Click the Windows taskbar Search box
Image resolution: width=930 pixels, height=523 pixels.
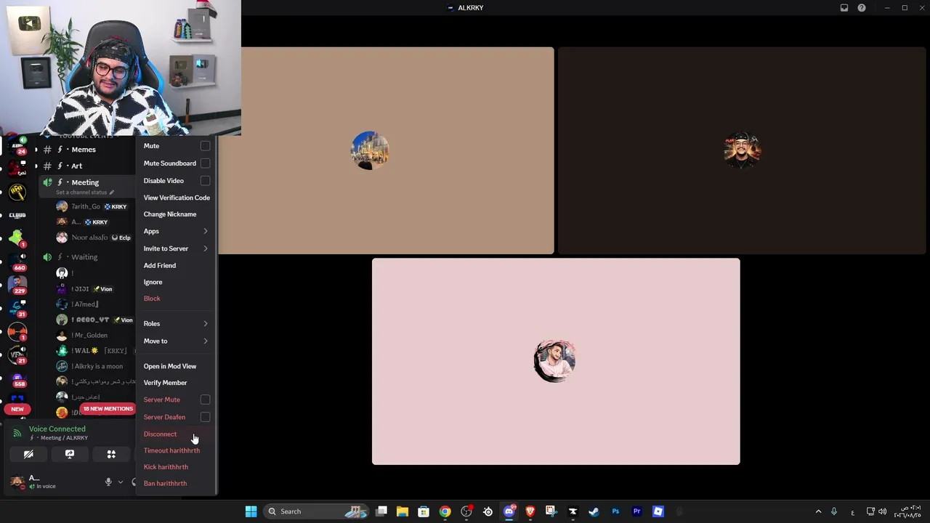[315, 511]
